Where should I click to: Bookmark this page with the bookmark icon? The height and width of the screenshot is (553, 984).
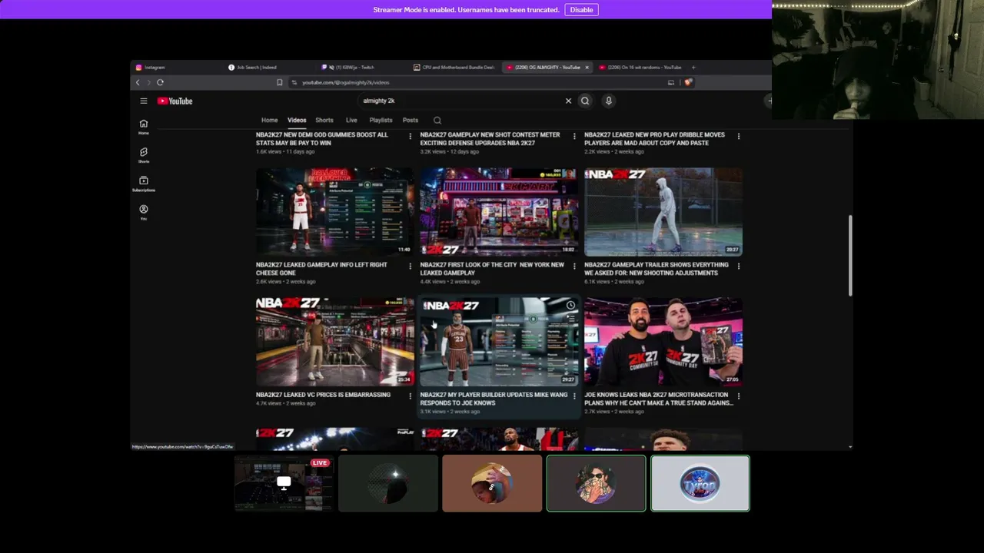point(280,82)
